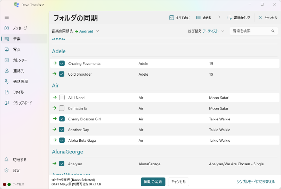Open the hamburger navigation menu

[7, 17]
